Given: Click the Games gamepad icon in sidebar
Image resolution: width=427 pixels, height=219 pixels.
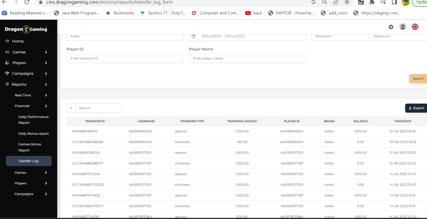Looking at the screenshot, I should click(7, 52).
